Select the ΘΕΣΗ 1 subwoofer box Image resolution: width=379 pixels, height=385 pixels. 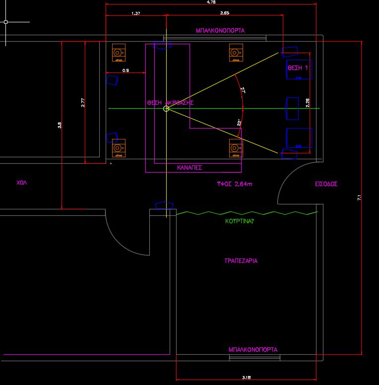[x=299, y=69]
